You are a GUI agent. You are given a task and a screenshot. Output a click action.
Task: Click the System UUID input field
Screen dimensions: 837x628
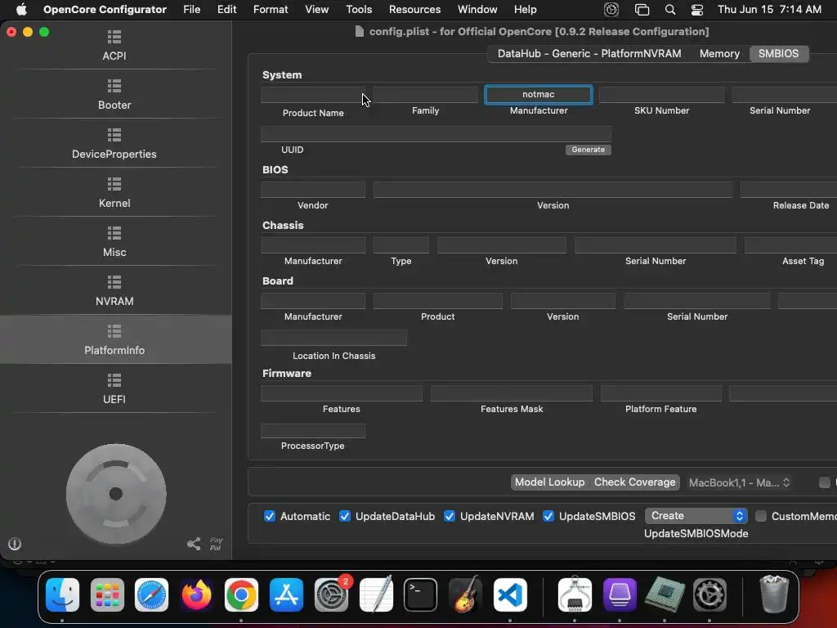pyautogui.click(x=436, y=134)
